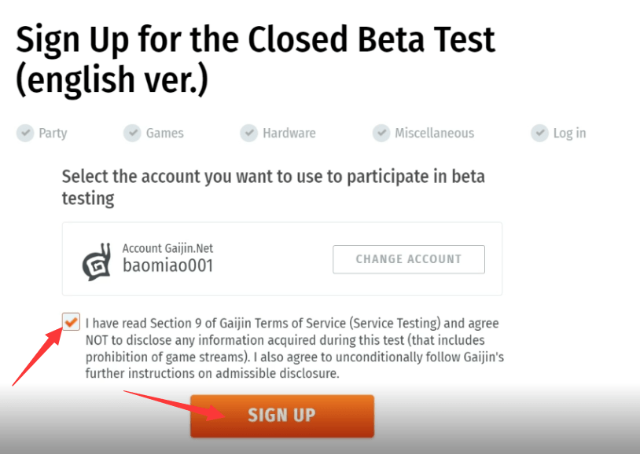Screen dimensions: 640x454
Task: Click the baomiao001 account name
Action: pyautogui.click(x=167, y=265)
